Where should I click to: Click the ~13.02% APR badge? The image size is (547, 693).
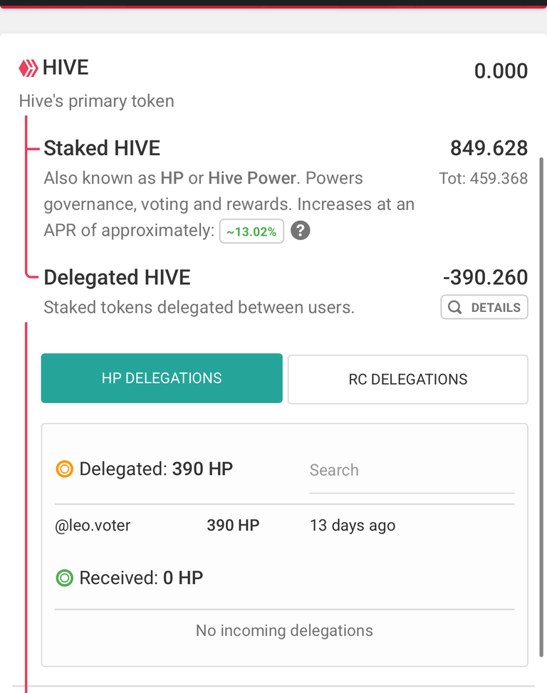click(252, 231)
